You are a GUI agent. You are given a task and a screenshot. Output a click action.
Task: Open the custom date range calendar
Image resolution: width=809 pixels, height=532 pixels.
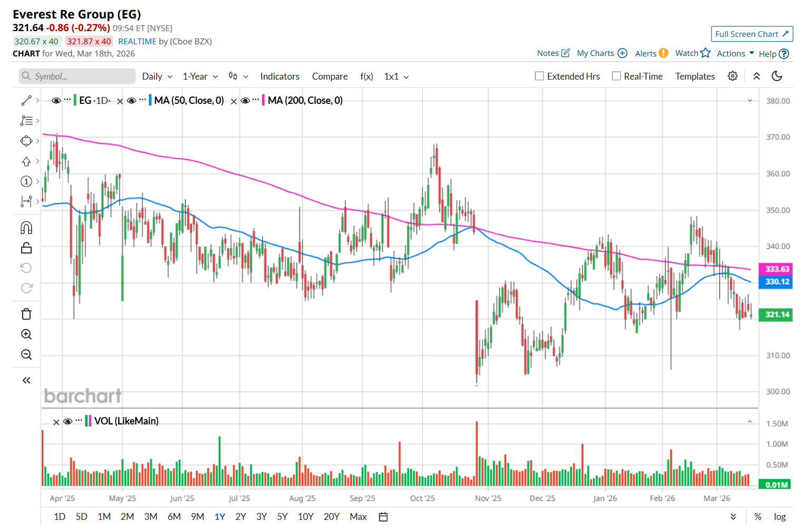383,517
